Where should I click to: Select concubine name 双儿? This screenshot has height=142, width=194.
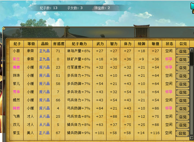[x=16, y=125]
